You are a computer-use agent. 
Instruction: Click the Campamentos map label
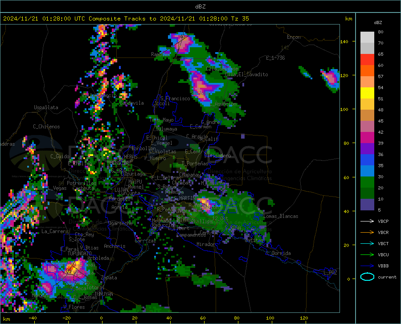[x=191, y=235]
